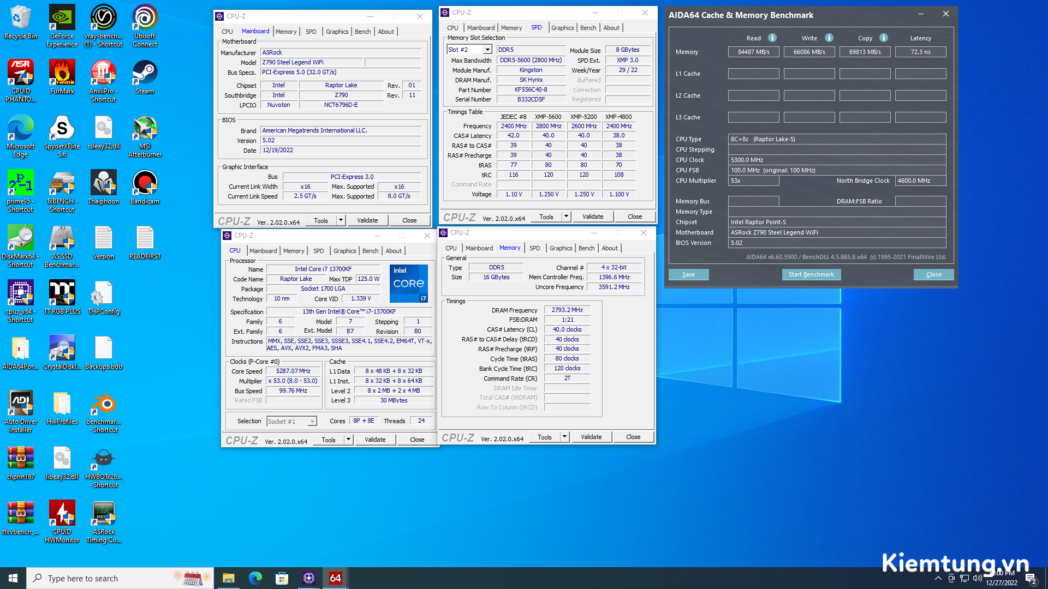
Task: Select the TT RGB PLUS desktop icon
Action: [62, 297]
